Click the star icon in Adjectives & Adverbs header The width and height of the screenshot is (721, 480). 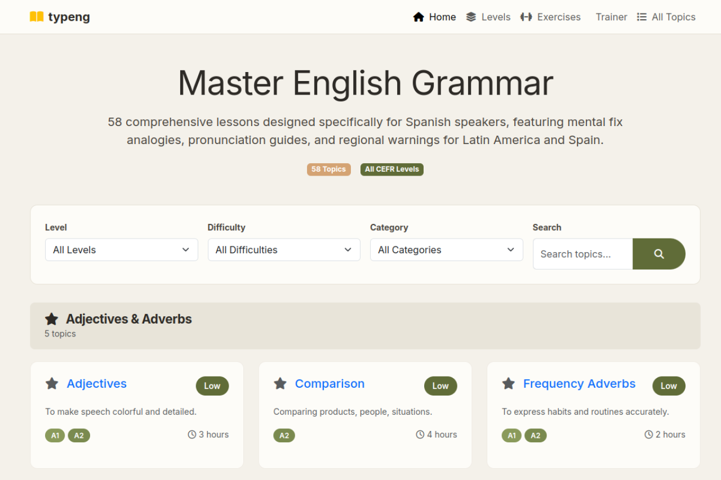click(x=51, y=319)
